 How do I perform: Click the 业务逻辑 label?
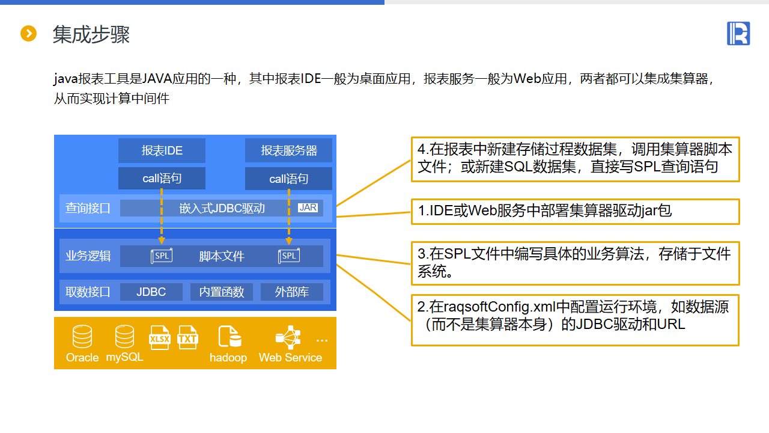[88, 256]
